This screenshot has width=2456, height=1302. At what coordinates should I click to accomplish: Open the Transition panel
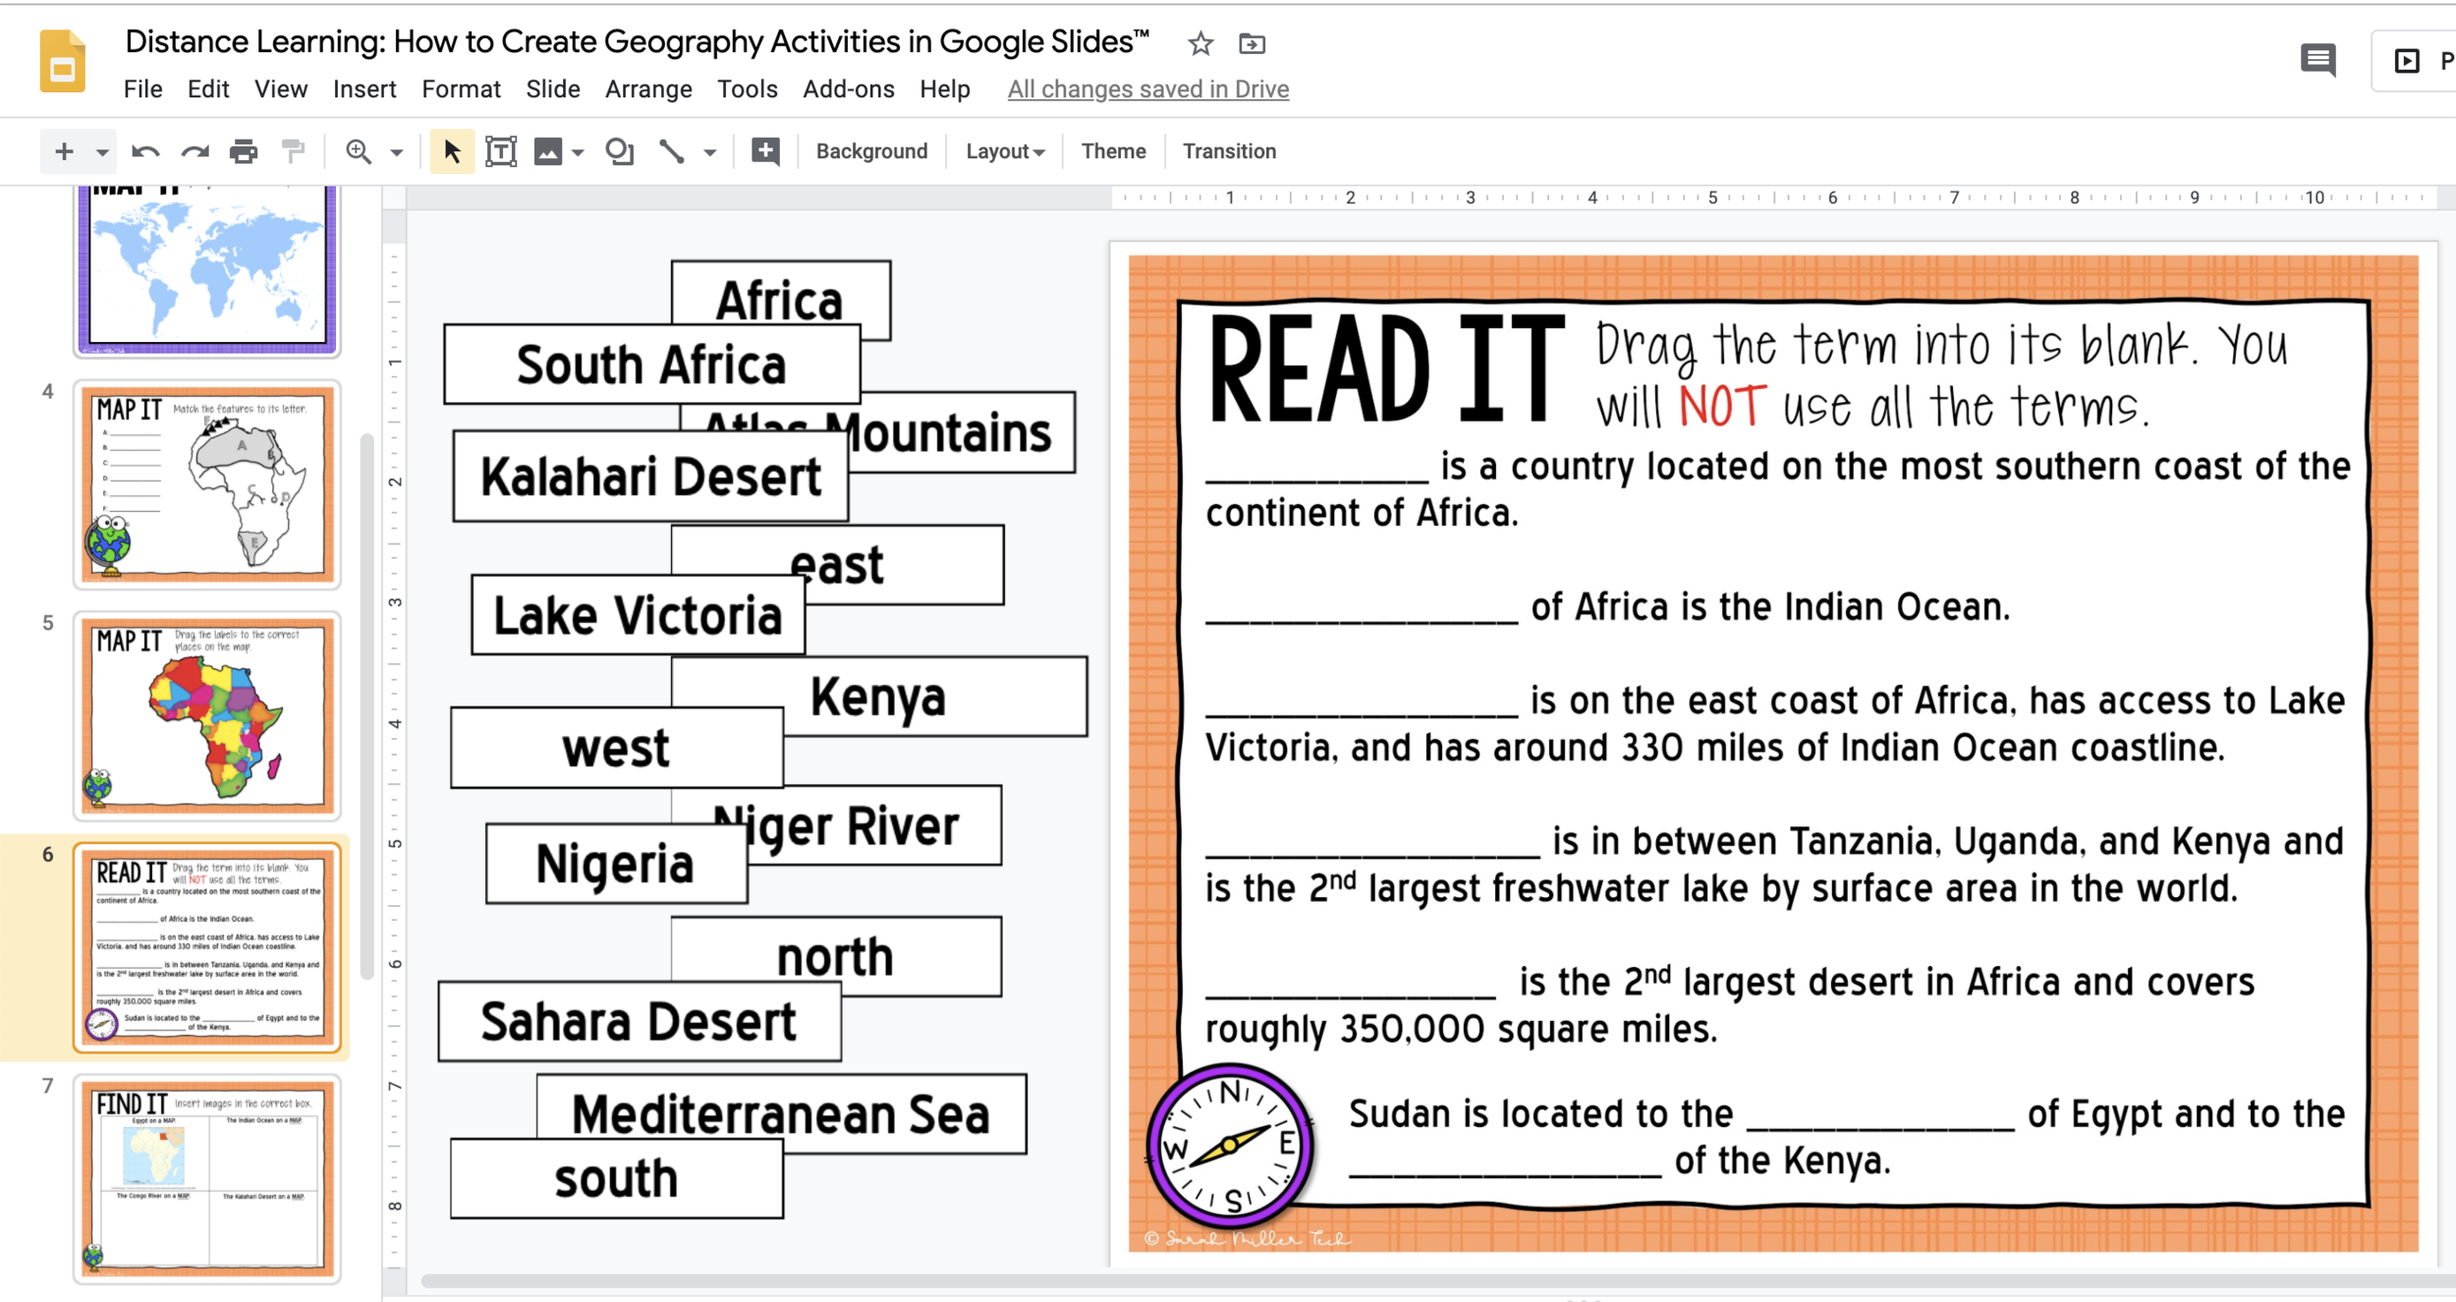[1229, 151]
